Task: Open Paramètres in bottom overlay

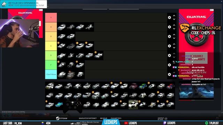Action: 116,118
